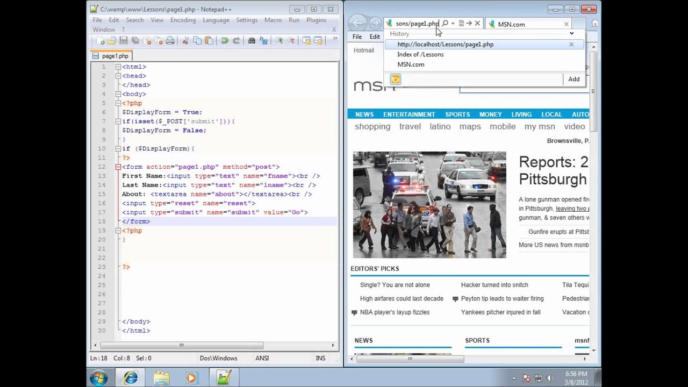Click the Paste icon in Notepad++ toolbar
Screen dimensions: 688x387
(x=209, y=41)
